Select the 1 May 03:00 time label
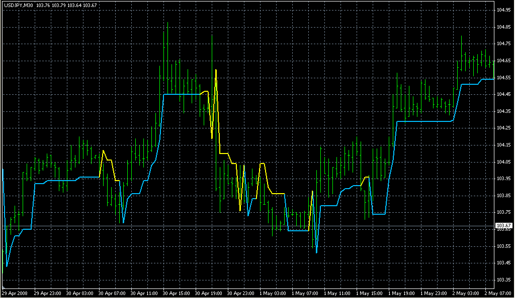 [x=272, y=293]
